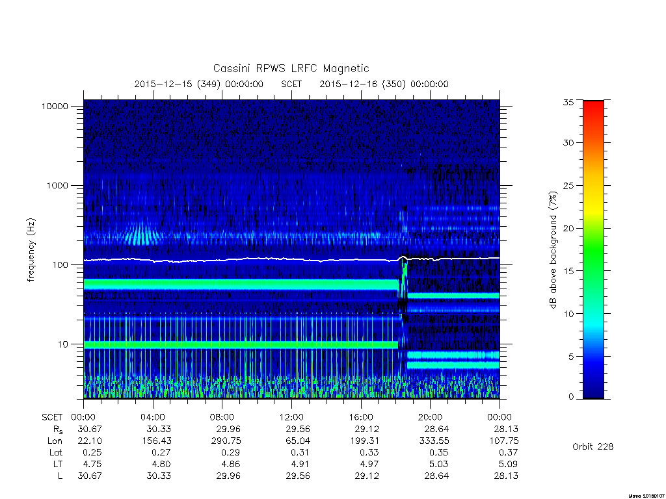Click the white line bump near 18:30
This screenshot has width=666, height=499.
403,257
